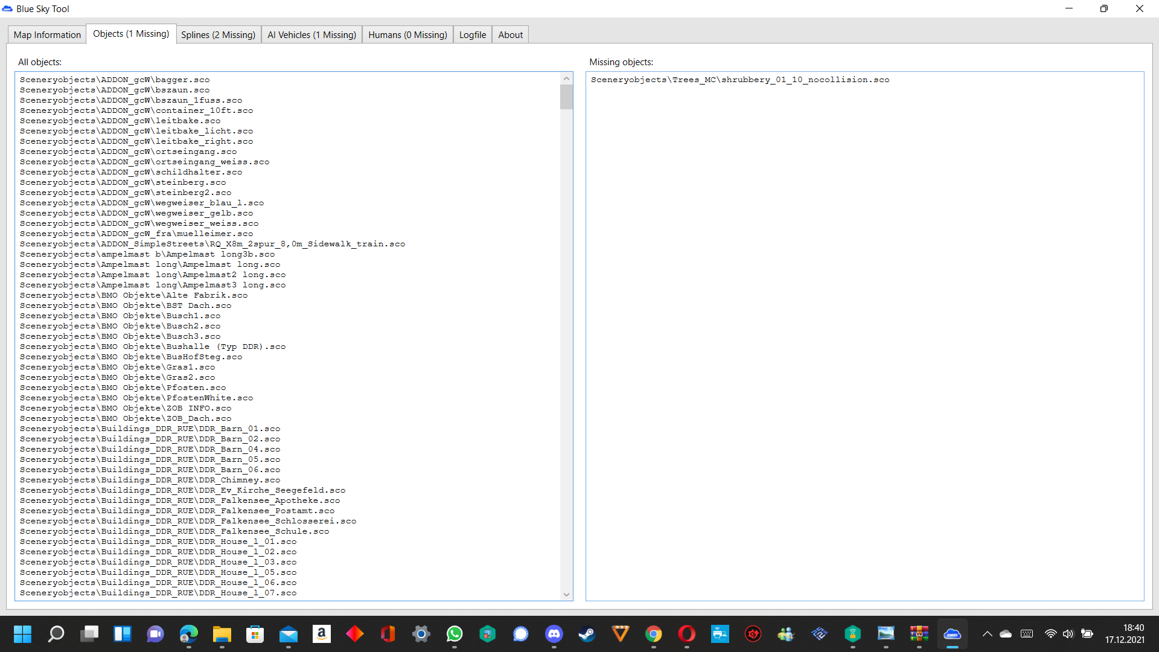Click the Blue Sky Tool cloud taskbar icon

click(x=952, y=634)
